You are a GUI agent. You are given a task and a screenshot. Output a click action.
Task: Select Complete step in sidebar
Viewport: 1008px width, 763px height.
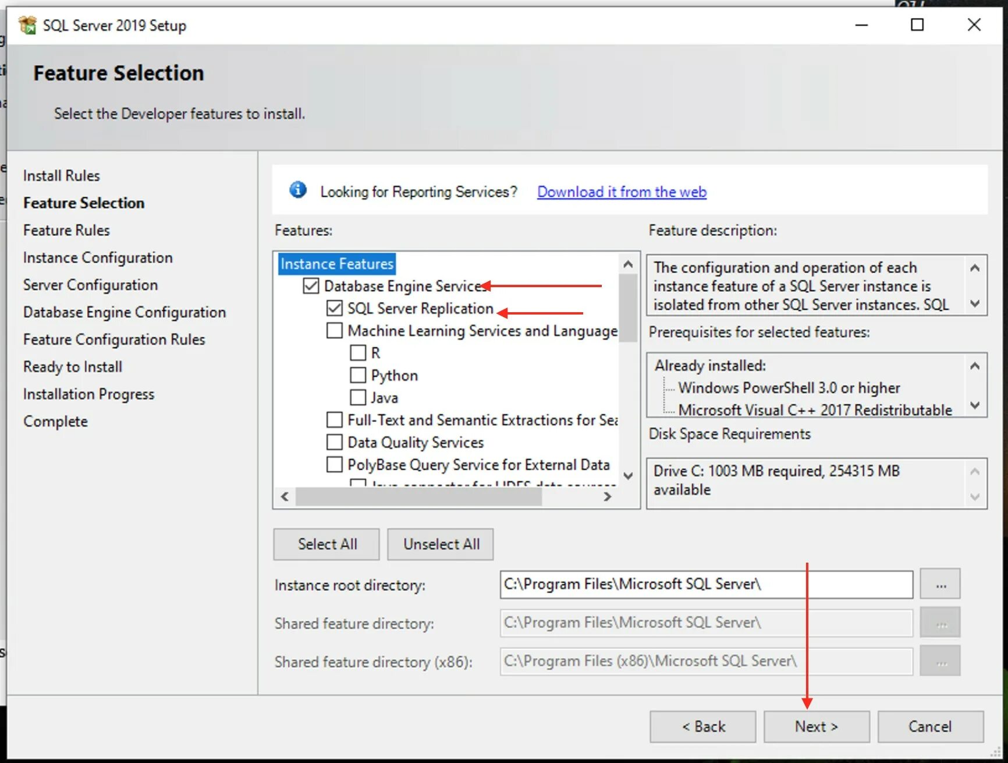[55, 422]
